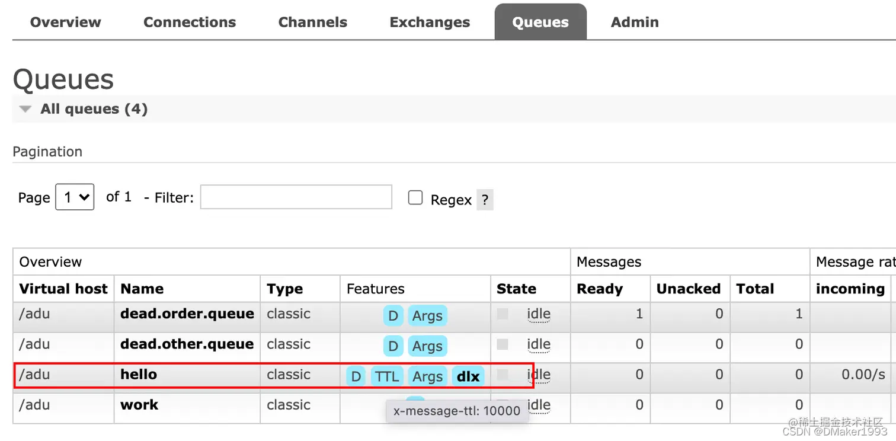Open the Exchanges tab
This screenshot has height=441, width=896.
(x=430, y=23)
